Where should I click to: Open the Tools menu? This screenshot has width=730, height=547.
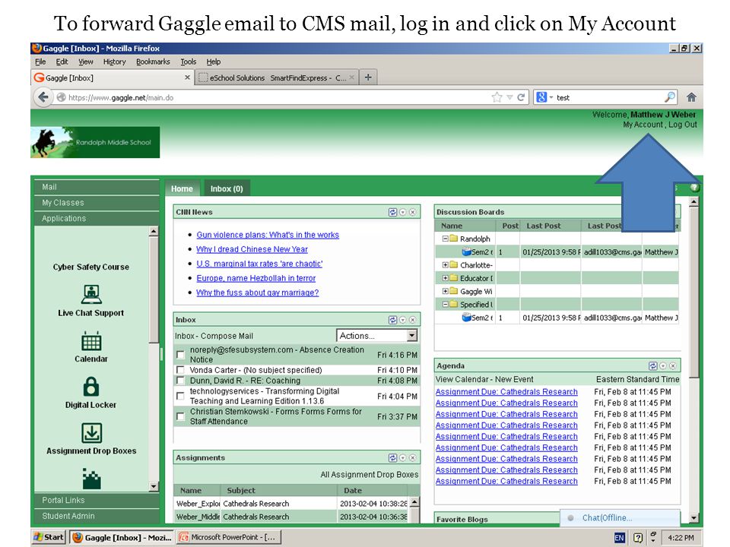(x=188, y=62)
